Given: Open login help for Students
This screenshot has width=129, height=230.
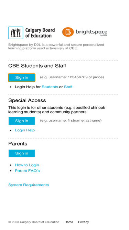Looking at the screenshot, I should (x=50, y=87).
